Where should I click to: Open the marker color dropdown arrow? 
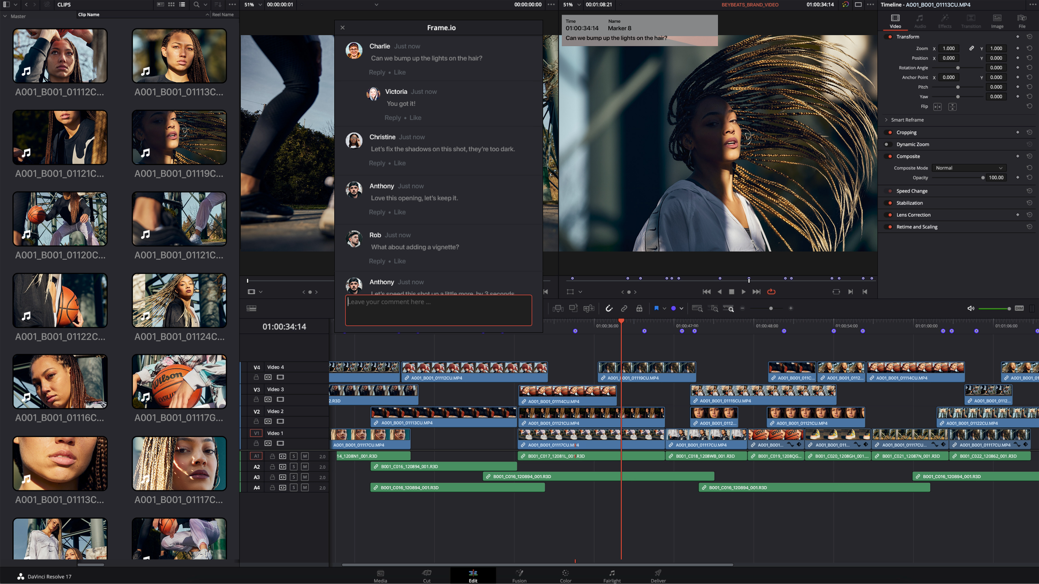tap(681, 308)
